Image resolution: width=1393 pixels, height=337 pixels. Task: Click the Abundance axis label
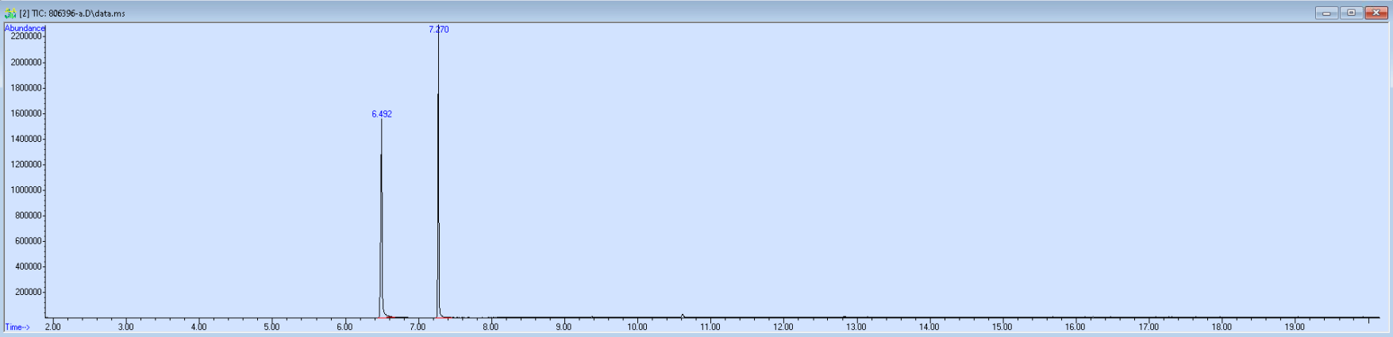tap(25, 29)
